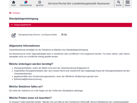Click the Sprache label in header

(x=39, y=5)
